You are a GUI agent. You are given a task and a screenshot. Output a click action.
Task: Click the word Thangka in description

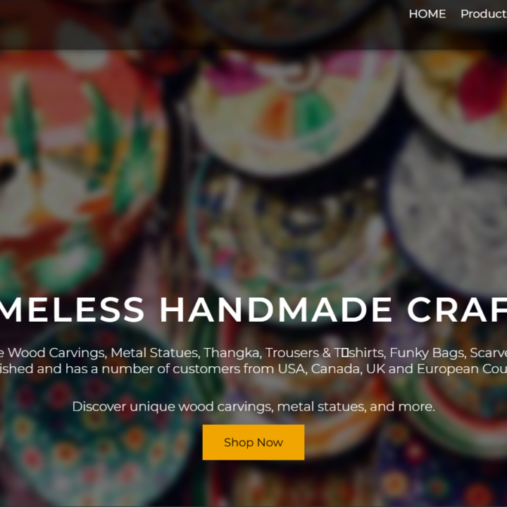(x=232, y=353)
